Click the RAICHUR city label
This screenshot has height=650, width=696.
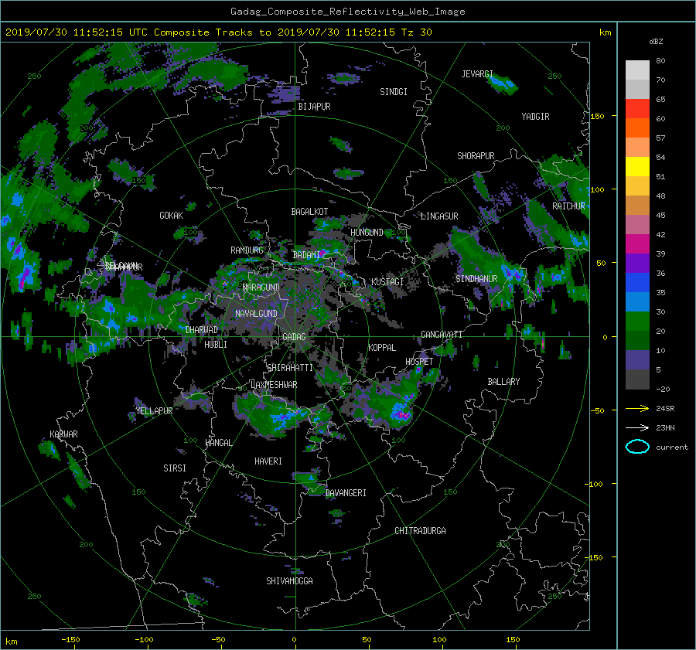pyautogui.click(x=568, y=206)
